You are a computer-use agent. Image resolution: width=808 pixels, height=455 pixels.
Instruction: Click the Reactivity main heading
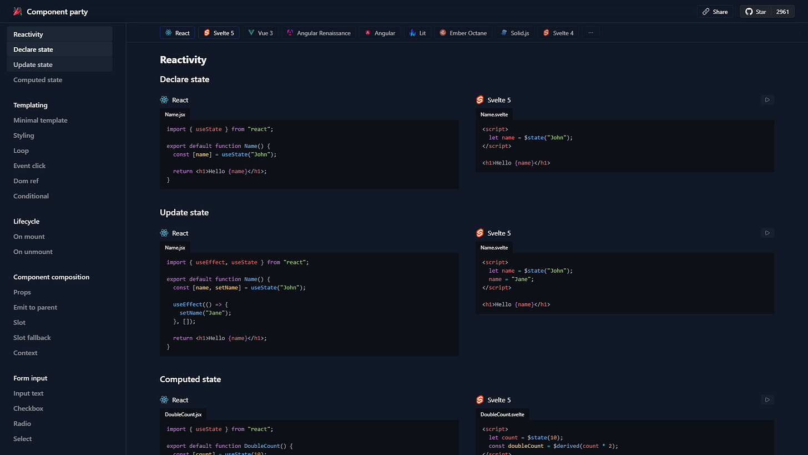pos(183,60)
